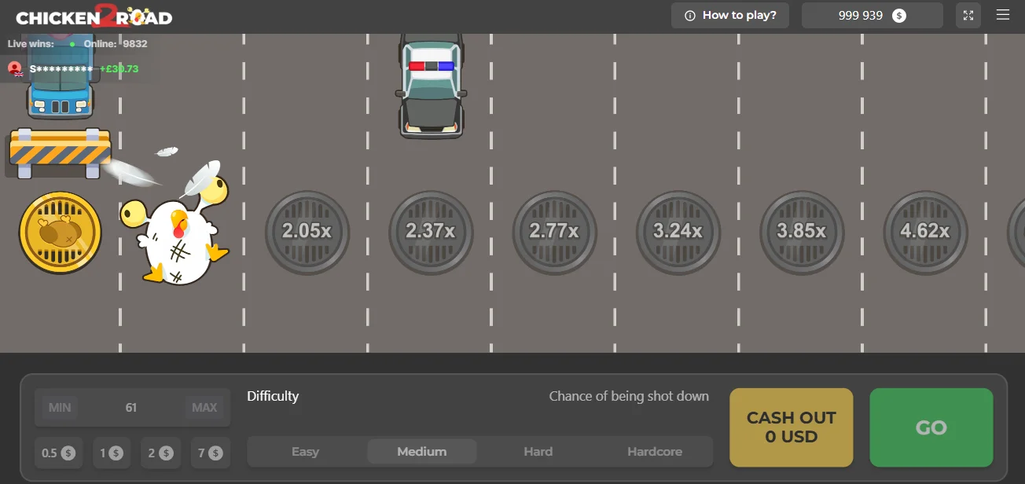Select the 2.05x manhole multiplier

pyautogui.click(x=307, y=232)
